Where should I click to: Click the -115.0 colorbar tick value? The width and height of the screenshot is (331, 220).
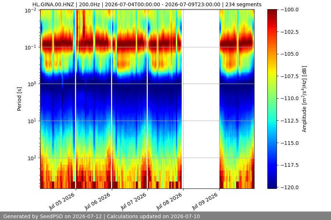[289, 143]
